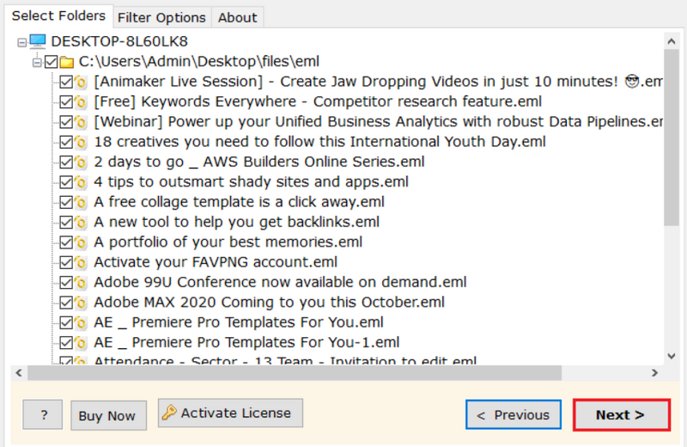This screenshot has height=447, width=687.
Task: Collapse the DESKTOP-8L60LK8 tree node
Action: click(x=21, y=42)
